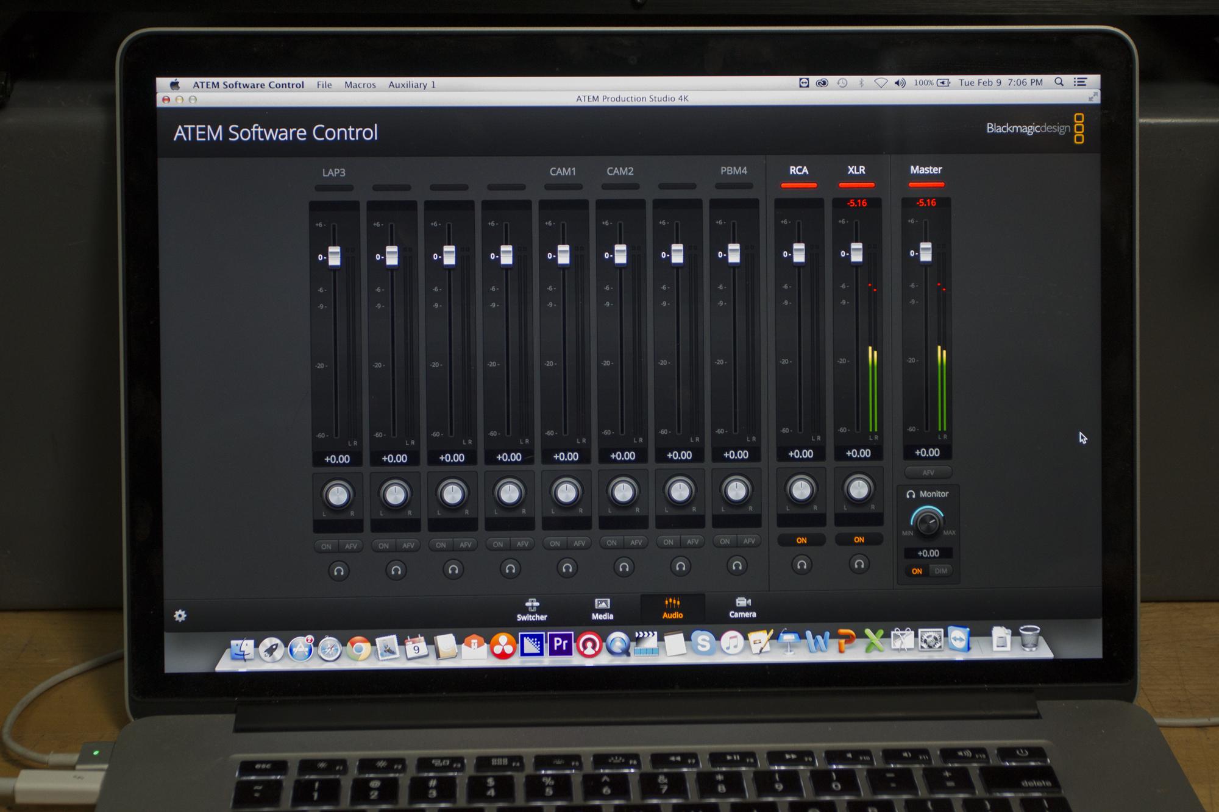The width and height of the screenshot is (1219, 812).
Task: Click the CAM2 +0.00 gain field
Action: pyautogui.click(x=622, y=456)
